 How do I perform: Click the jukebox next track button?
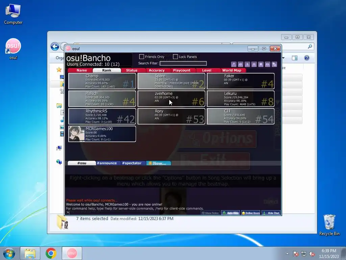coord(268,64)
